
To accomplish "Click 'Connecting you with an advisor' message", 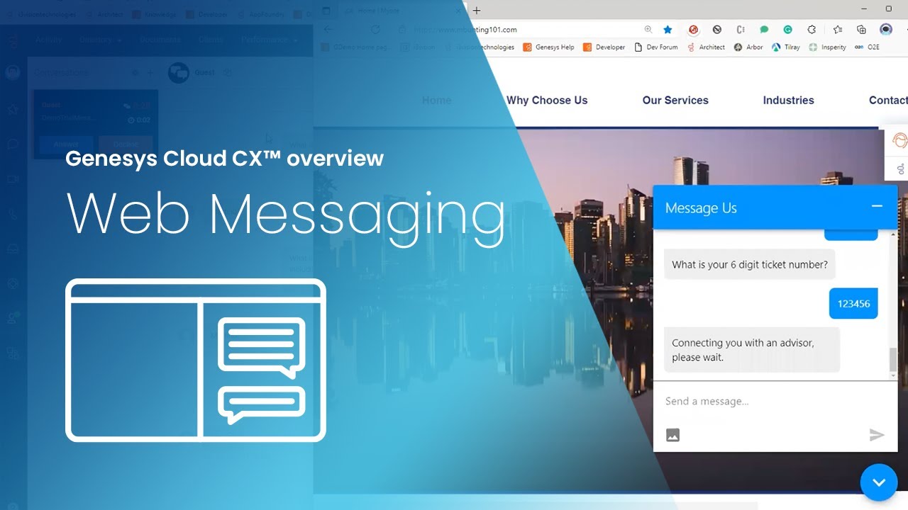I will click(x=752, y=350).
